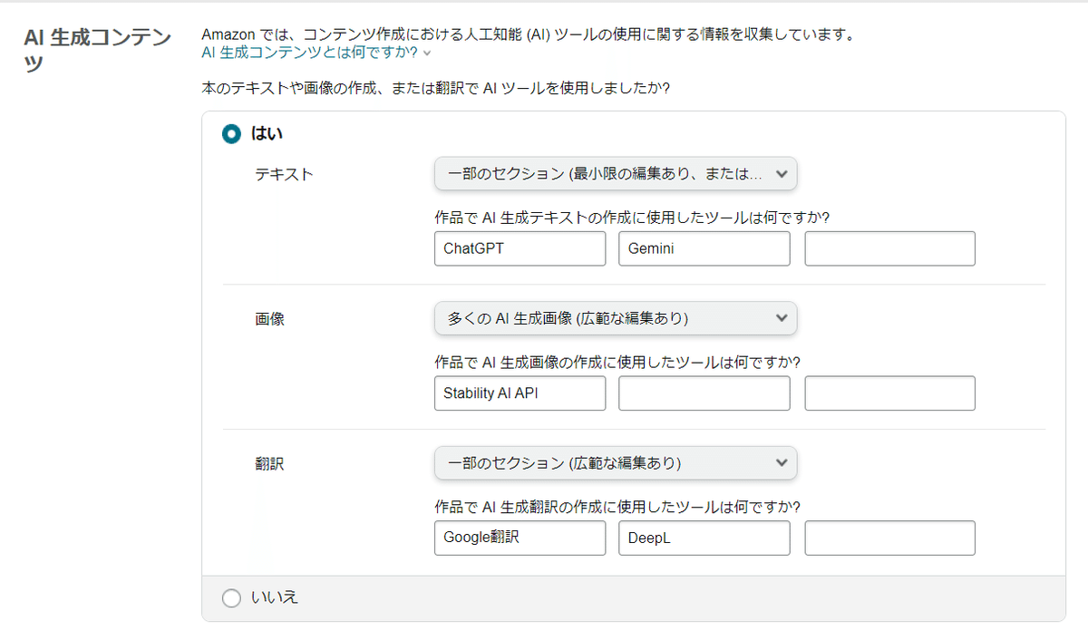Viewport: 1088px width, 640px height.
Task: Select the いいえ radio button
Action: point(231,597)
